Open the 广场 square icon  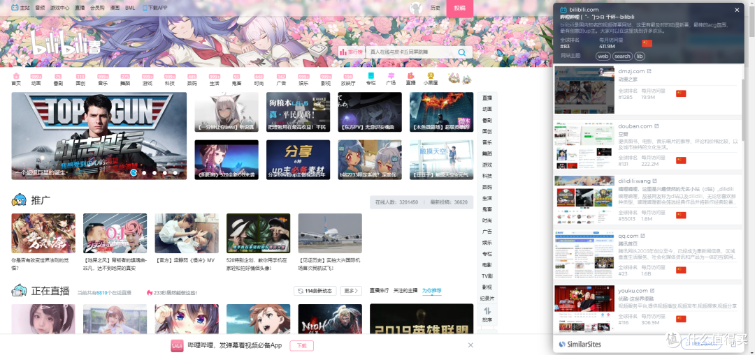[391, 76]
